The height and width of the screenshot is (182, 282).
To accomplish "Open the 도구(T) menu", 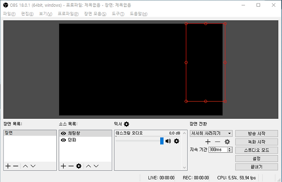I will click(118, 14).
